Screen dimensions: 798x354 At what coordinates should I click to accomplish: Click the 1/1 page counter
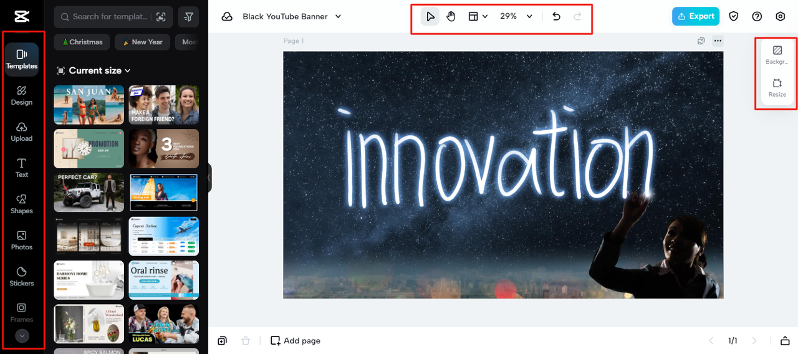[x=733, y=341]
